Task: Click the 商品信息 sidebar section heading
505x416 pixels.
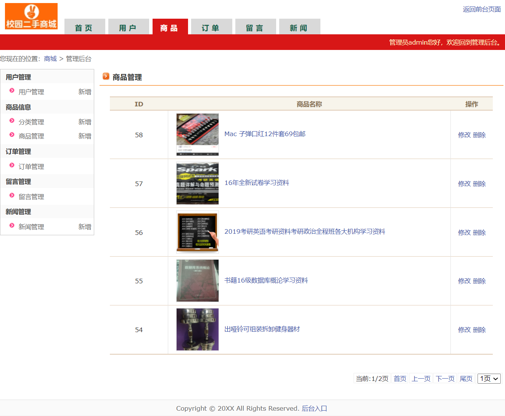Action: (18, 107)
